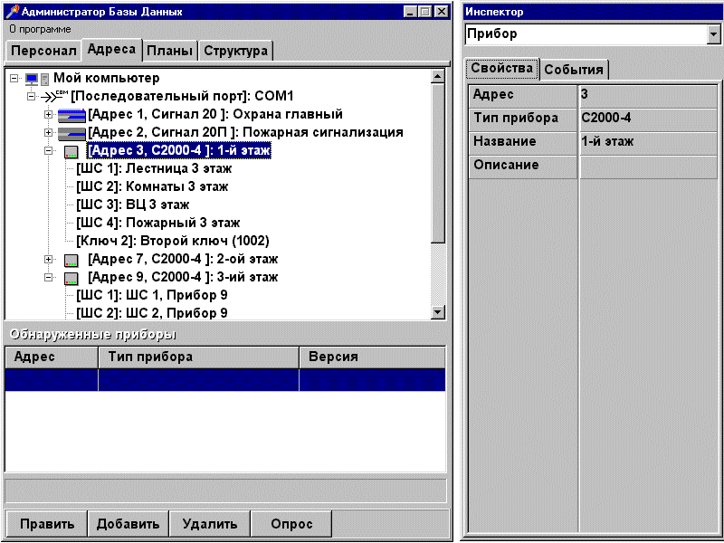Click the Address 1 Signal 20 device icon
The width and height of the screenshot is (724, 543).
pos(71,115)
